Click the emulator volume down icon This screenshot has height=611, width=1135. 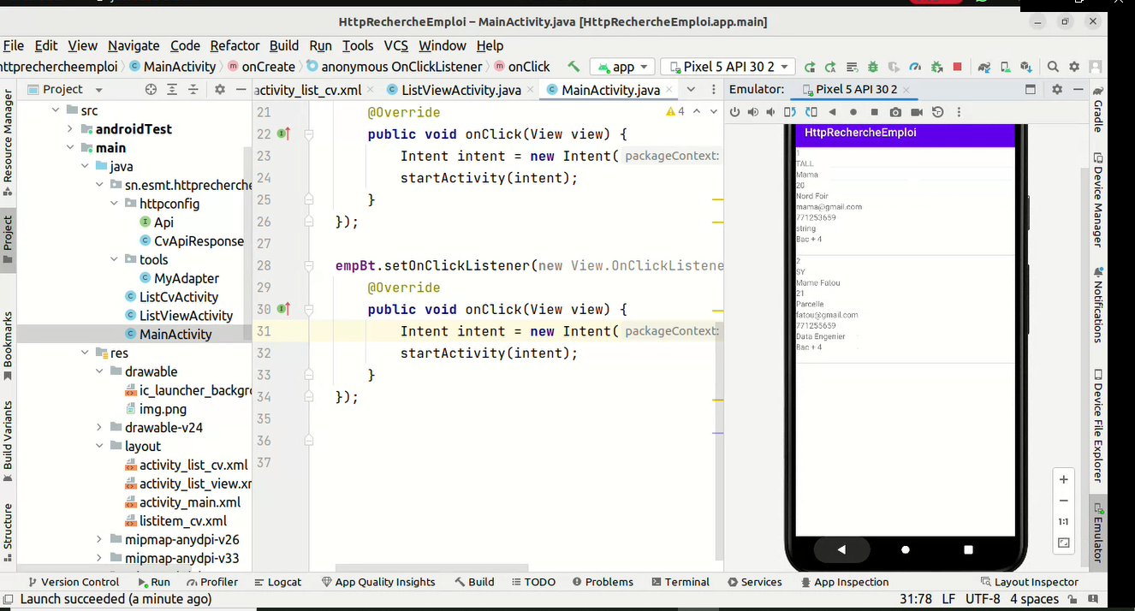coord(771,112)
